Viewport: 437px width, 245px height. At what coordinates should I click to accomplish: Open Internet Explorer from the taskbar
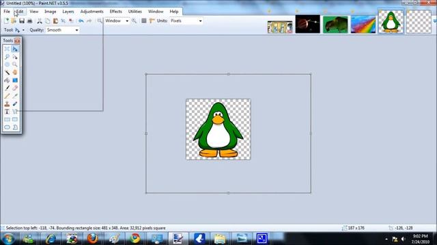tap(51, 239)
